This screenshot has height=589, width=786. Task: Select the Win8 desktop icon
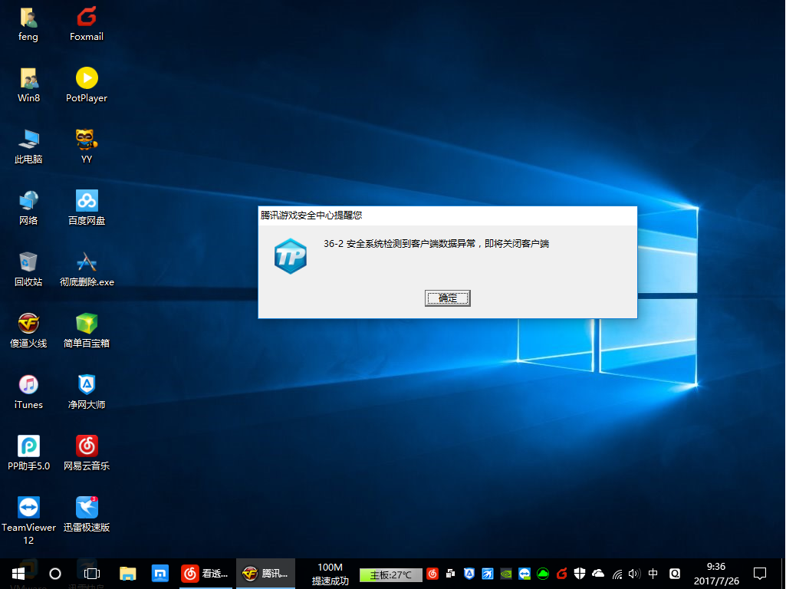coord(28,86)
